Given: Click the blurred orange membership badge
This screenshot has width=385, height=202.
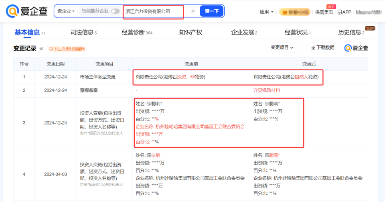Looking at the screenshot, I should pyautogui.click(x=295, y=12).
